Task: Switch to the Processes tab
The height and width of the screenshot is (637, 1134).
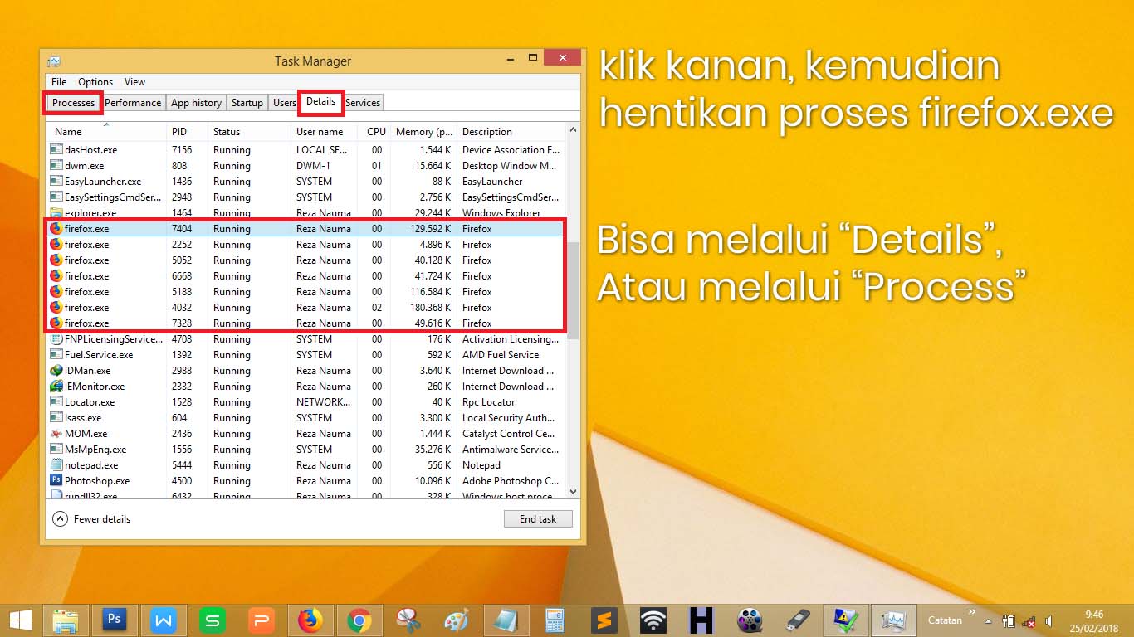Action: [x=73, y=103]
